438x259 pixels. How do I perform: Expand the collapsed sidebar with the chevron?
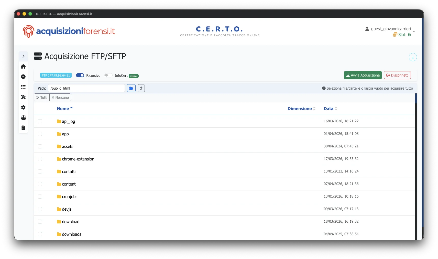(23, 56)
